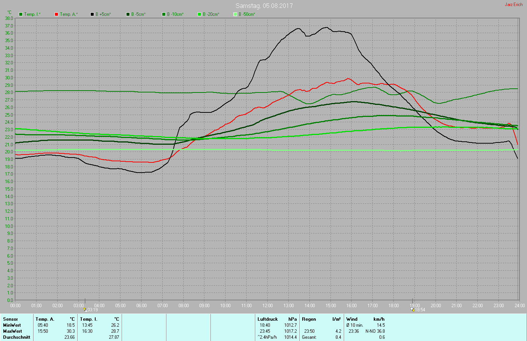Click the pressure maximum time '23:45'
This screenshot has height=341, width=527.
point(265,331)
